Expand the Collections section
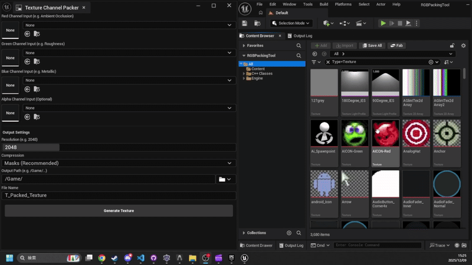The image size is (472, 265). click(x=244, y=233)
